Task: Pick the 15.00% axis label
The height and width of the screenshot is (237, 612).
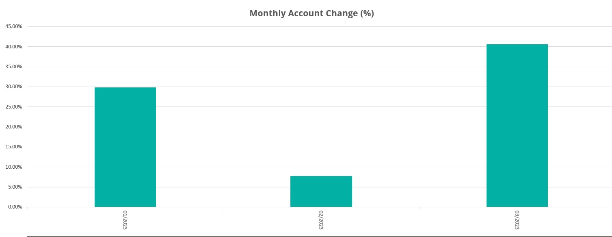Action: pyautogui.click(x=14, y=147)
